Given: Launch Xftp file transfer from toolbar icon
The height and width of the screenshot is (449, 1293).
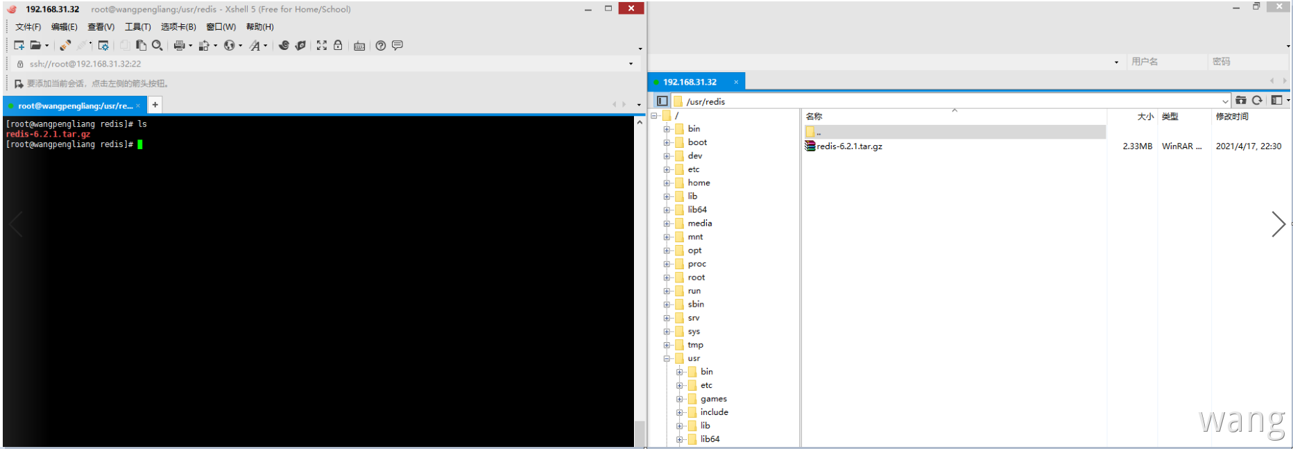Looking at the screenshot, I should point(300,45).
